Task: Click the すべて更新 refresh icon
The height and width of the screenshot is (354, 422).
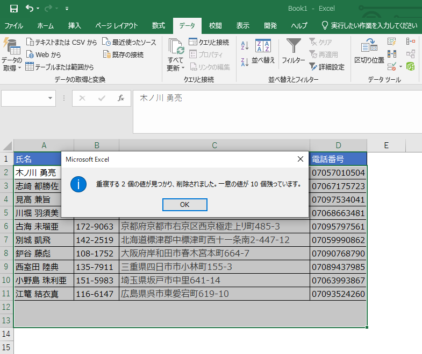Action: (176, 46)
